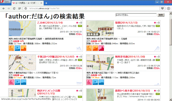The width and height of the screenshot is (172, 101).
Task: Click blue elevation-gain icon on 手賀沼から印旛沼 card
Action: pos(23,82)
